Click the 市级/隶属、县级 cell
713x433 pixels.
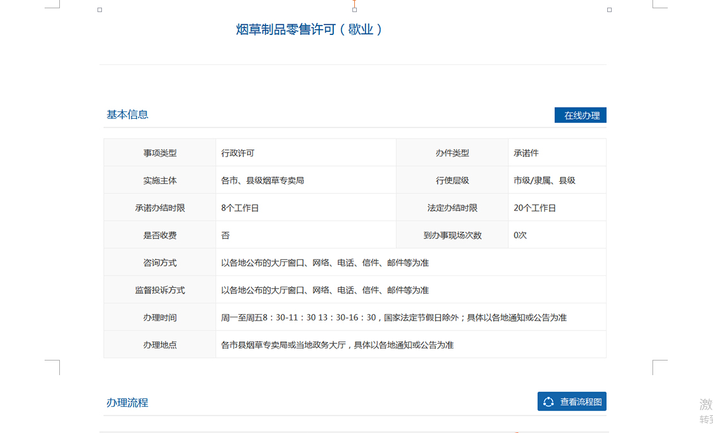(x=544, y=181)
